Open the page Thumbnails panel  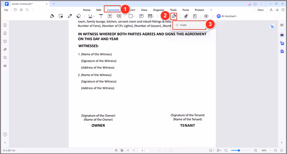(5, 25)
